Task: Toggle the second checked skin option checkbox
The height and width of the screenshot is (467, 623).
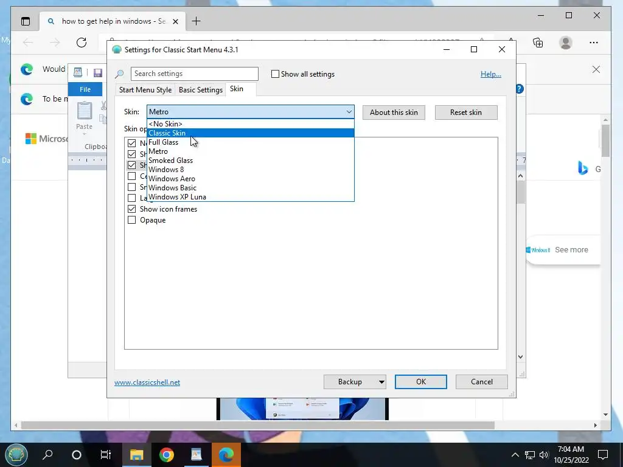Action: (x=131, y=154)
